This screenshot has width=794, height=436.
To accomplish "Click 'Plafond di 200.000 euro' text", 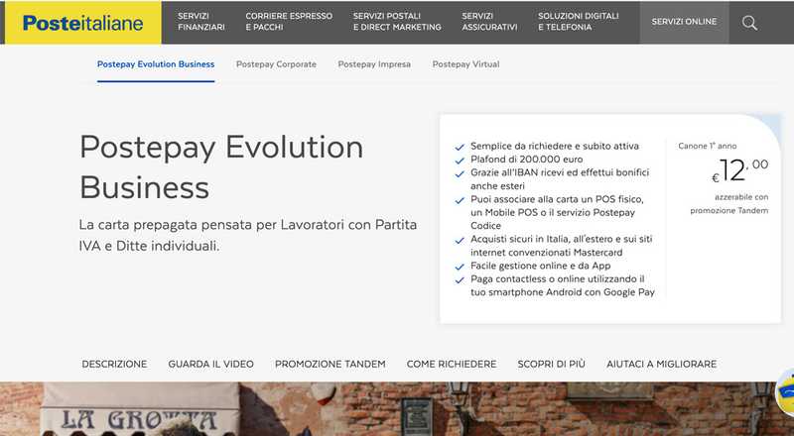I will 527,159.
